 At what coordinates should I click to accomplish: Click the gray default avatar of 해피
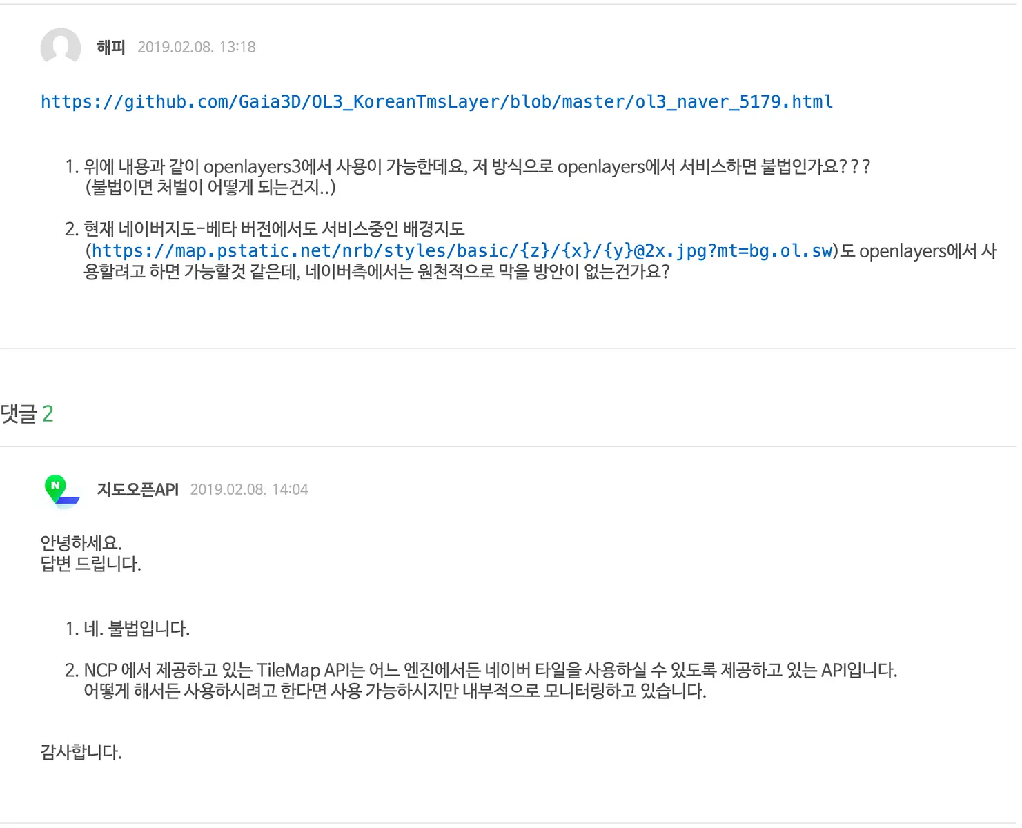coord(61,47)
